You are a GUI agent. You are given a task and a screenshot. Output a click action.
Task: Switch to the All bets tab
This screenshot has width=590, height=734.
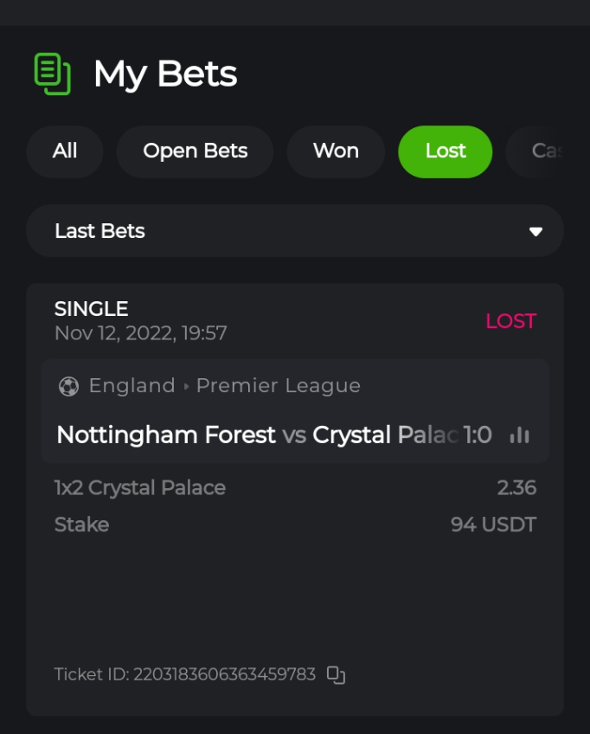click(x=65, y=151)
